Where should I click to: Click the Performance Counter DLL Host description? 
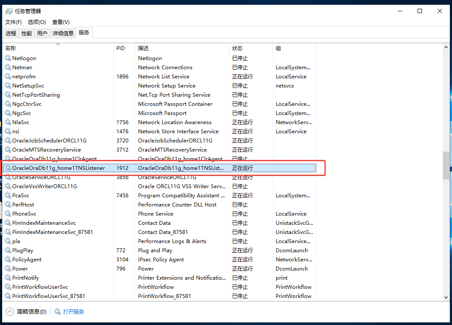[177, 204]
